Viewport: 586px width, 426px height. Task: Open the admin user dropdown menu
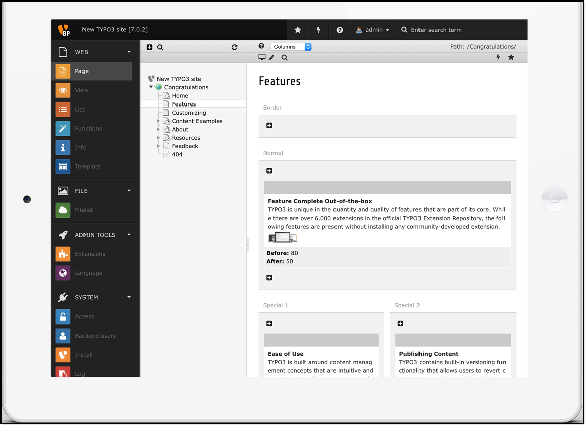373,30
